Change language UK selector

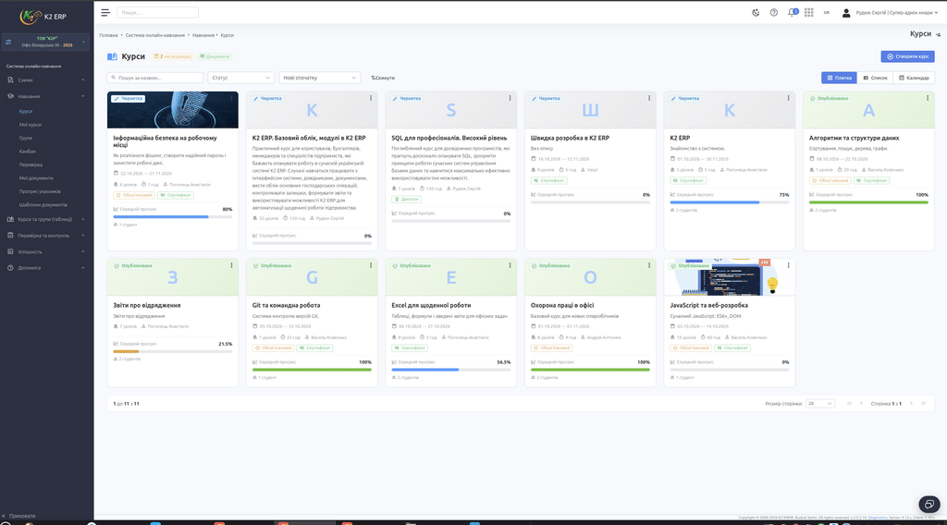tap(827, 12)
